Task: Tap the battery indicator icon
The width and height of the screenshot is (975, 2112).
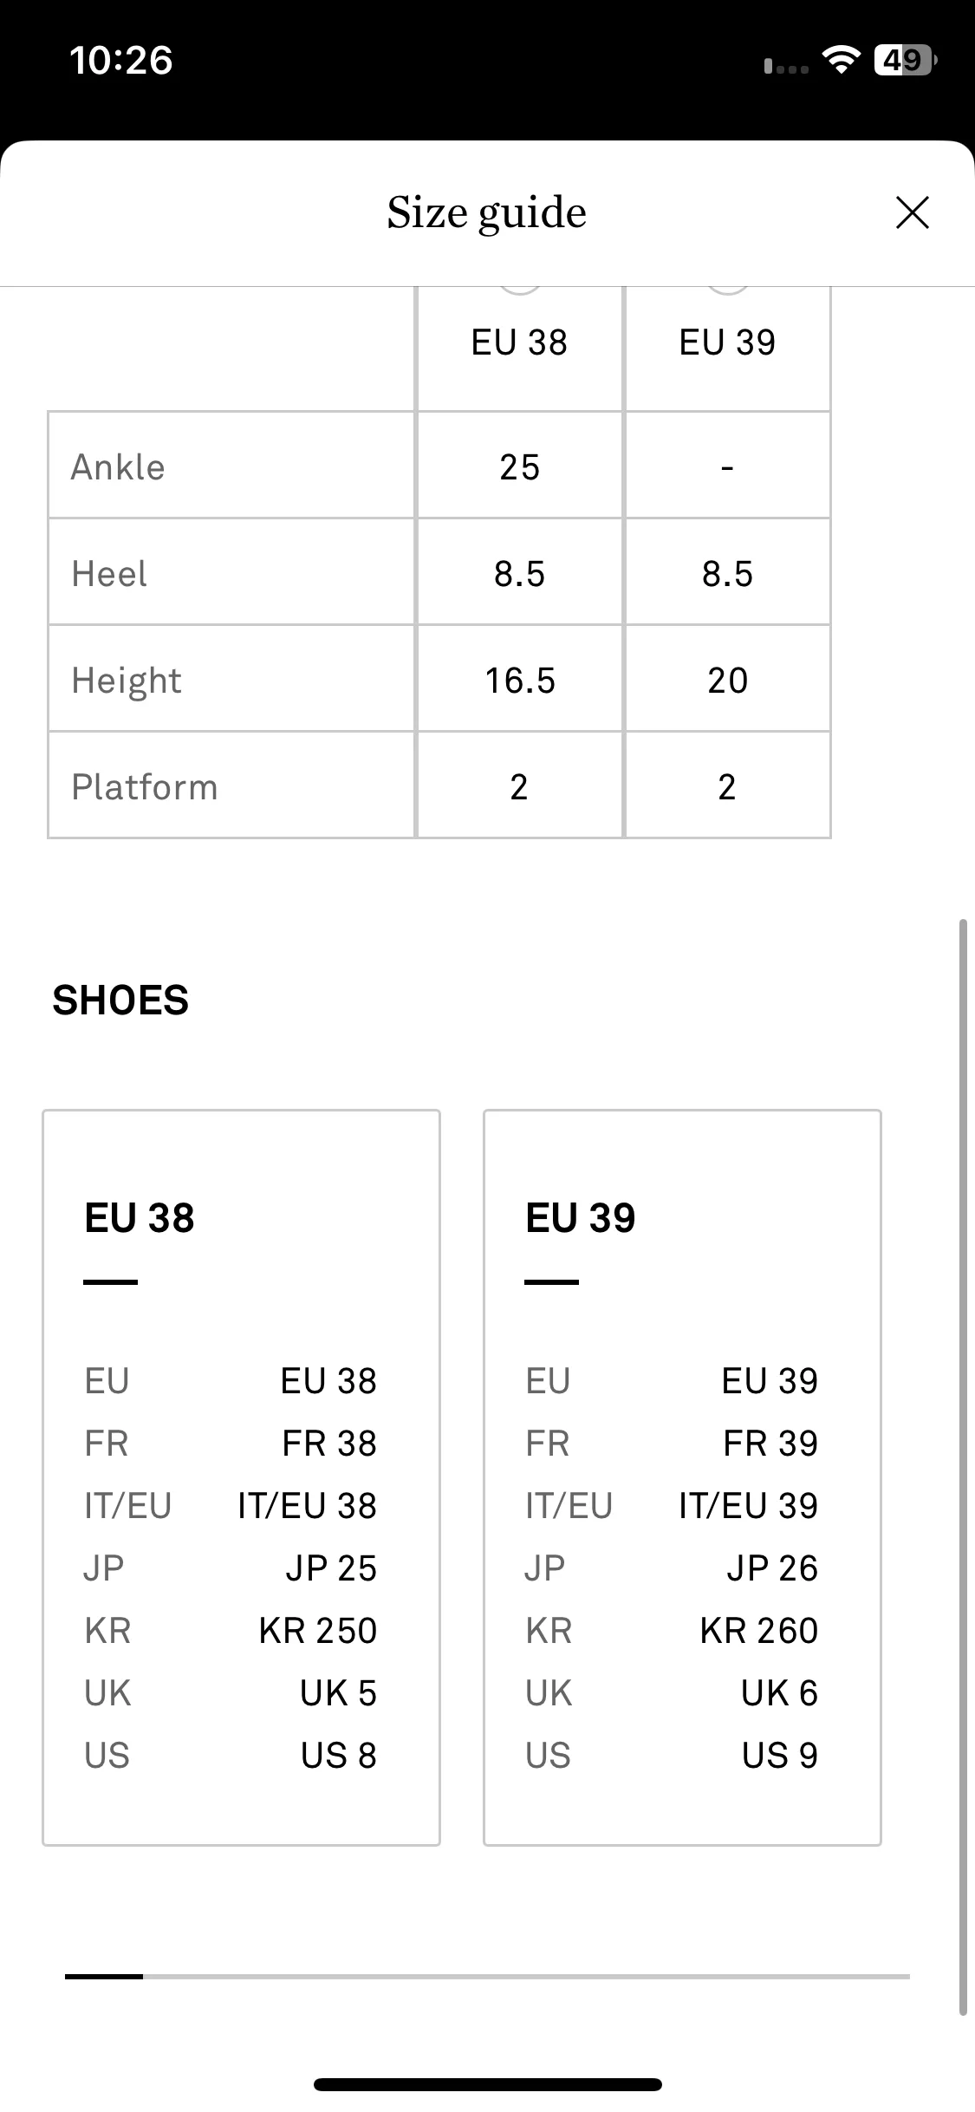Action: point(906,60)
